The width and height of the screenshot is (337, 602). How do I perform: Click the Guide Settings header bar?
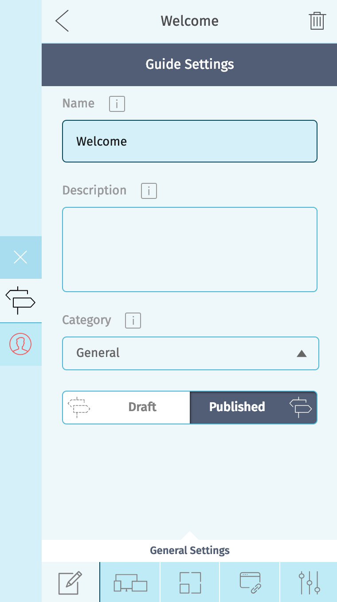coord(190,64)
